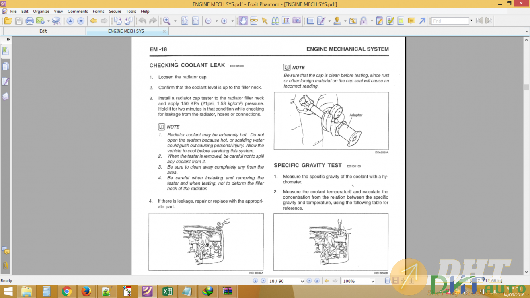Expand the navigation panel double-arrow

point(8,39)
